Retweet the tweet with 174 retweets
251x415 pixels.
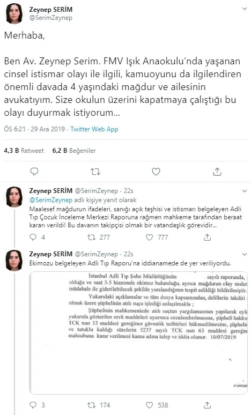tap(91, 405)
